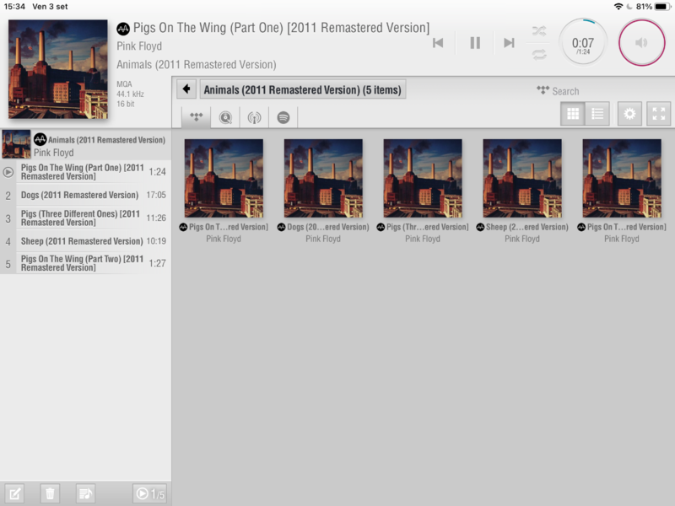Clear the queue with the trash icon
Image resolution: width=675 pixels, height=506 pixels.
pos(50,493)
